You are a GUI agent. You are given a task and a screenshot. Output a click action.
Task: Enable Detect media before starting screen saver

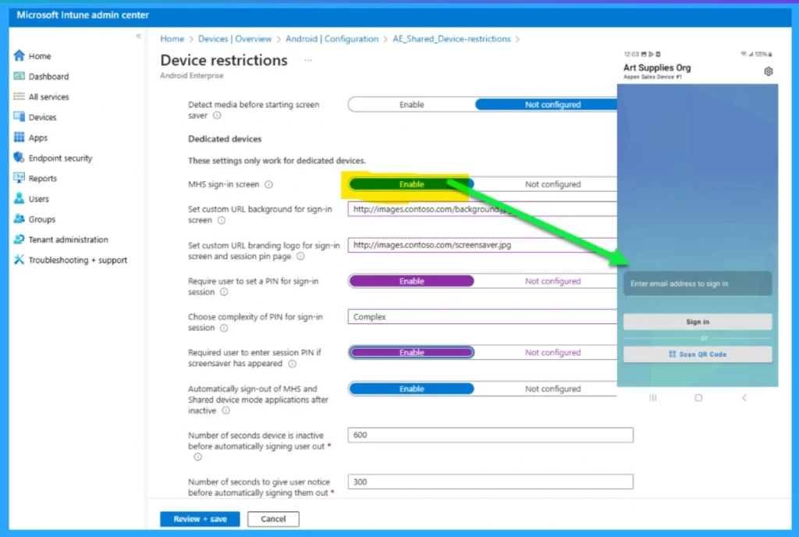[412, 105]
